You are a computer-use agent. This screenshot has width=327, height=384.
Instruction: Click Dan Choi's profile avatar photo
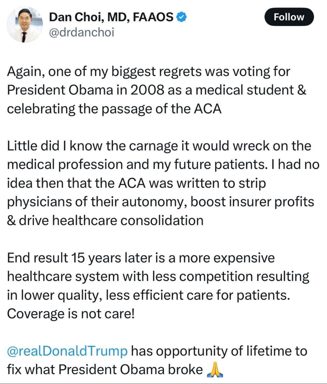[25, 24]
